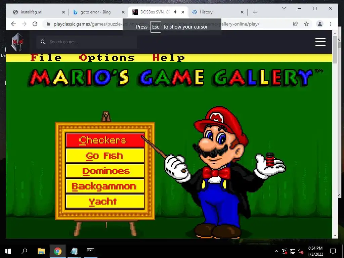View site security lock information
Viewport: 344px width, 258px height.
48,24
